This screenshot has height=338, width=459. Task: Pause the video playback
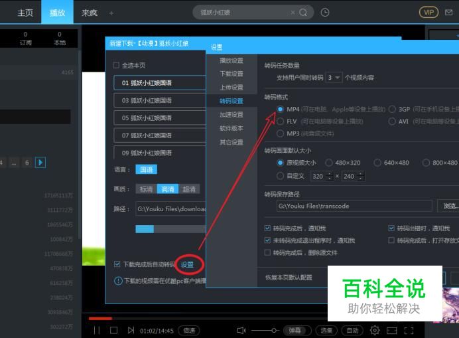coord(97,331)
